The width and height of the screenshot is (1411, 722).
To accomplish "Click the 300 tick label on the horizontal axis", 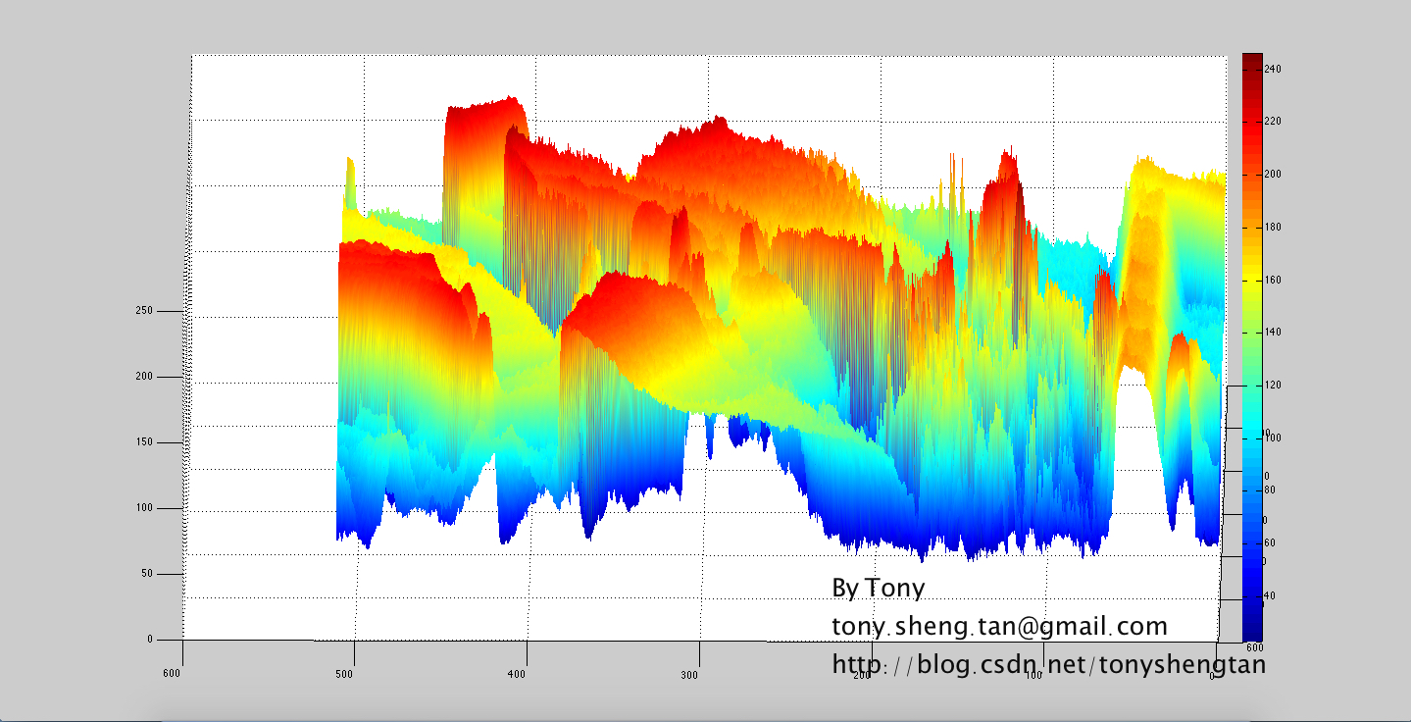I will [x=689, y=674].
